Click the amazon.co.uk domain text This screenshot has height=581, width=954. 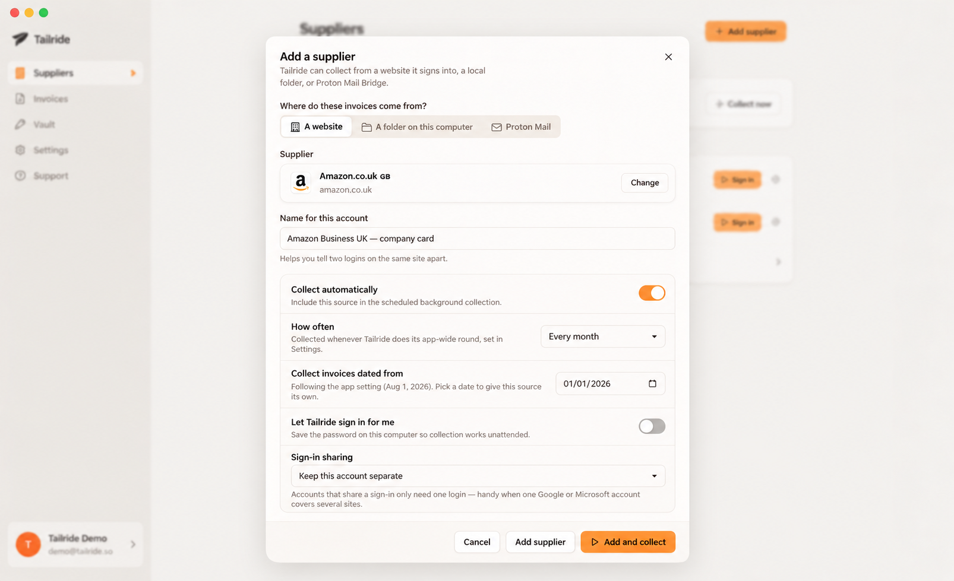(x=346, y=190)
